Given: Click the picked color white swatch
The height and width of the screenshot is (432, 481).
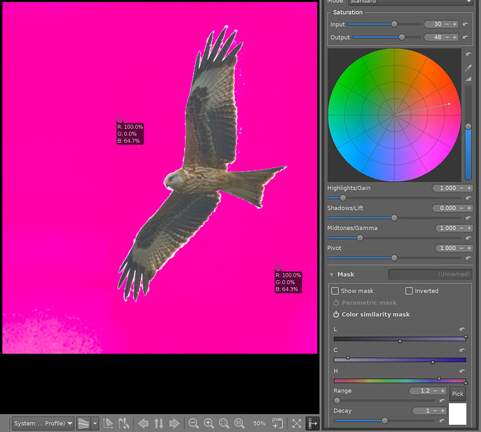Looking at the screenshot, I should tap(457, 414).
